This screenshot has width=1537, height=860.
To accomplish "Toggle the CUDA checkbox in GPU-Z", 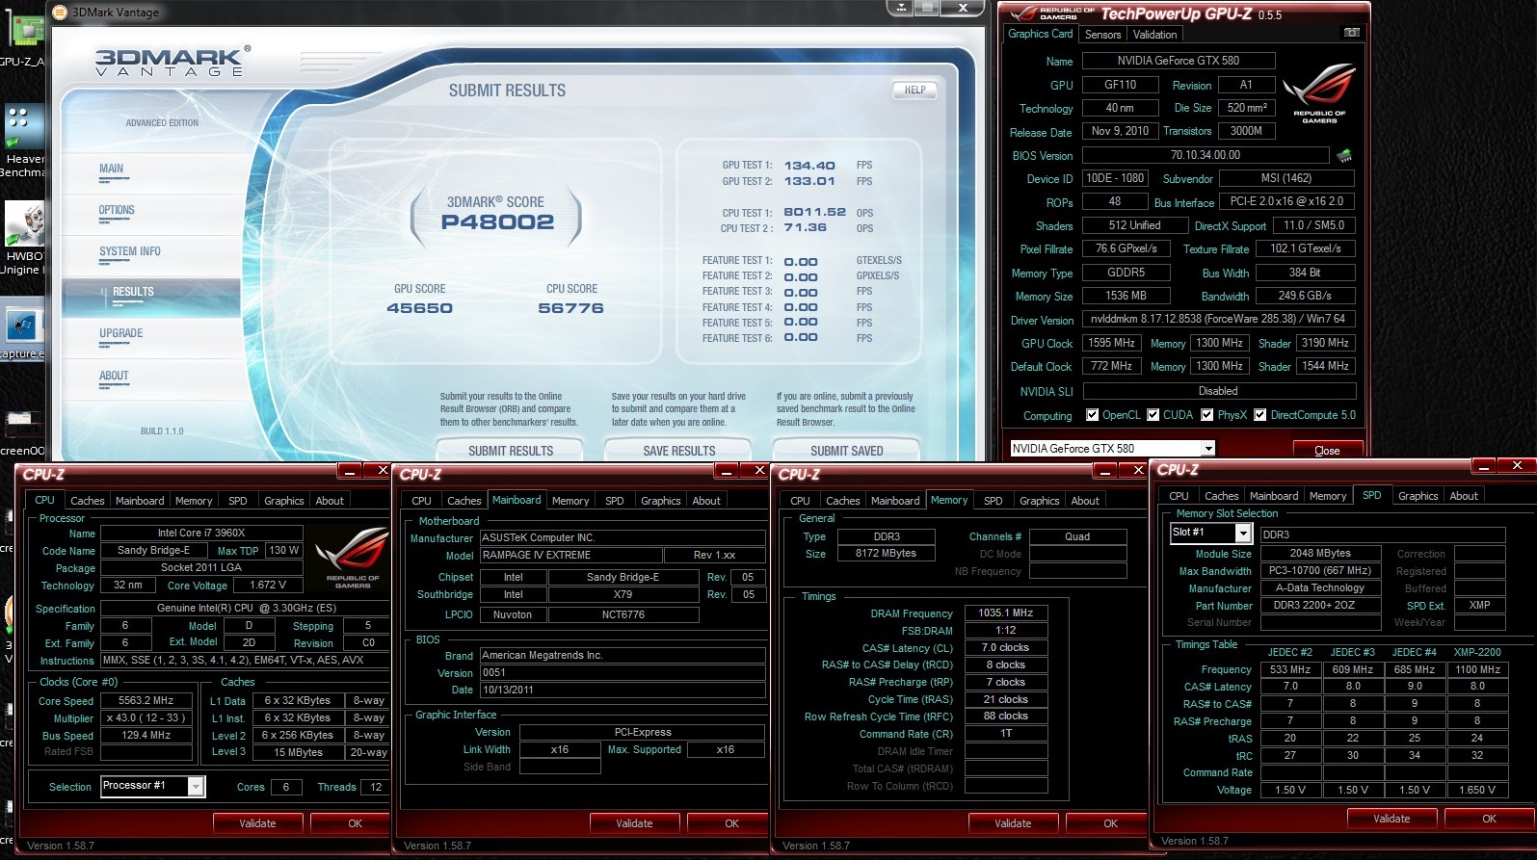I will pyautogui.click(x=1153, y=415).
